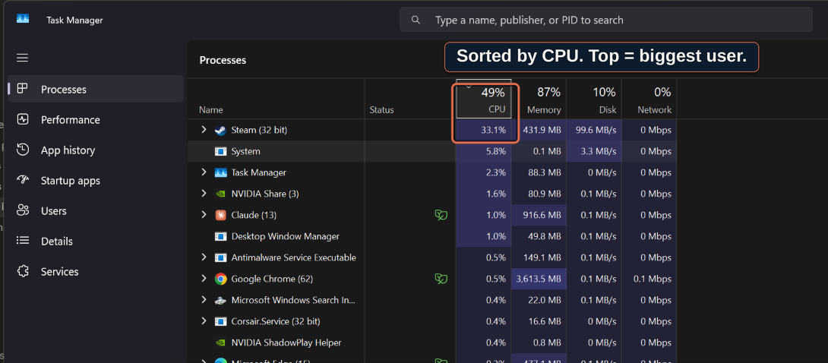The image size is (828, 363).
Task: Expand the Google Chrome (62) group
Action: click(x=204, y=279)
